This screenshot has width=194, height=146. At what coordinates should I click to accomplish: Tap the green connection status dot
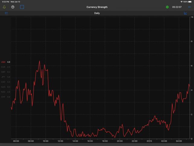(167, 7)
